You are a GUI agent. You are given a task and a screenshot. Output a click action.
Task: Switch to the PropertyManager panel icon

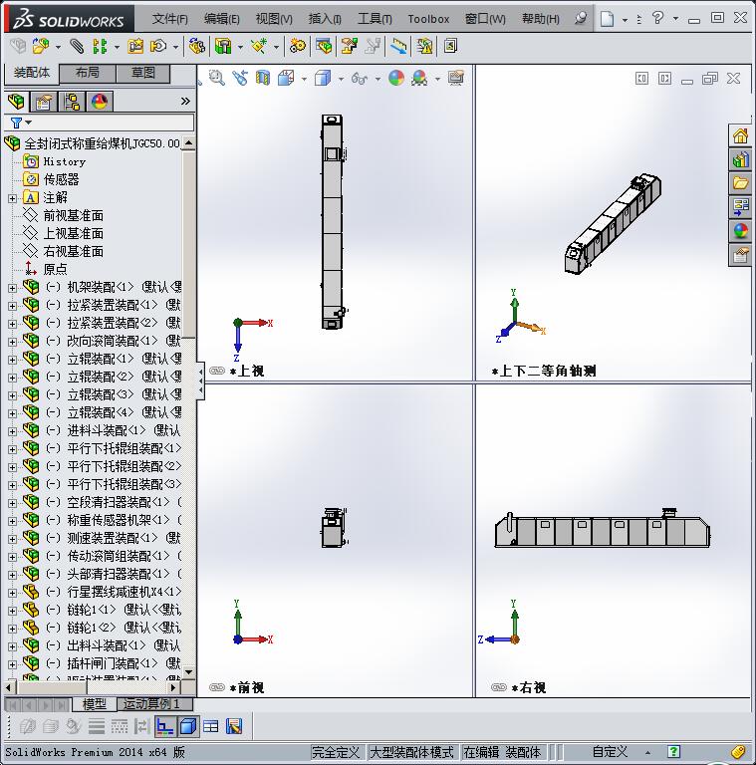pos(44,102)
